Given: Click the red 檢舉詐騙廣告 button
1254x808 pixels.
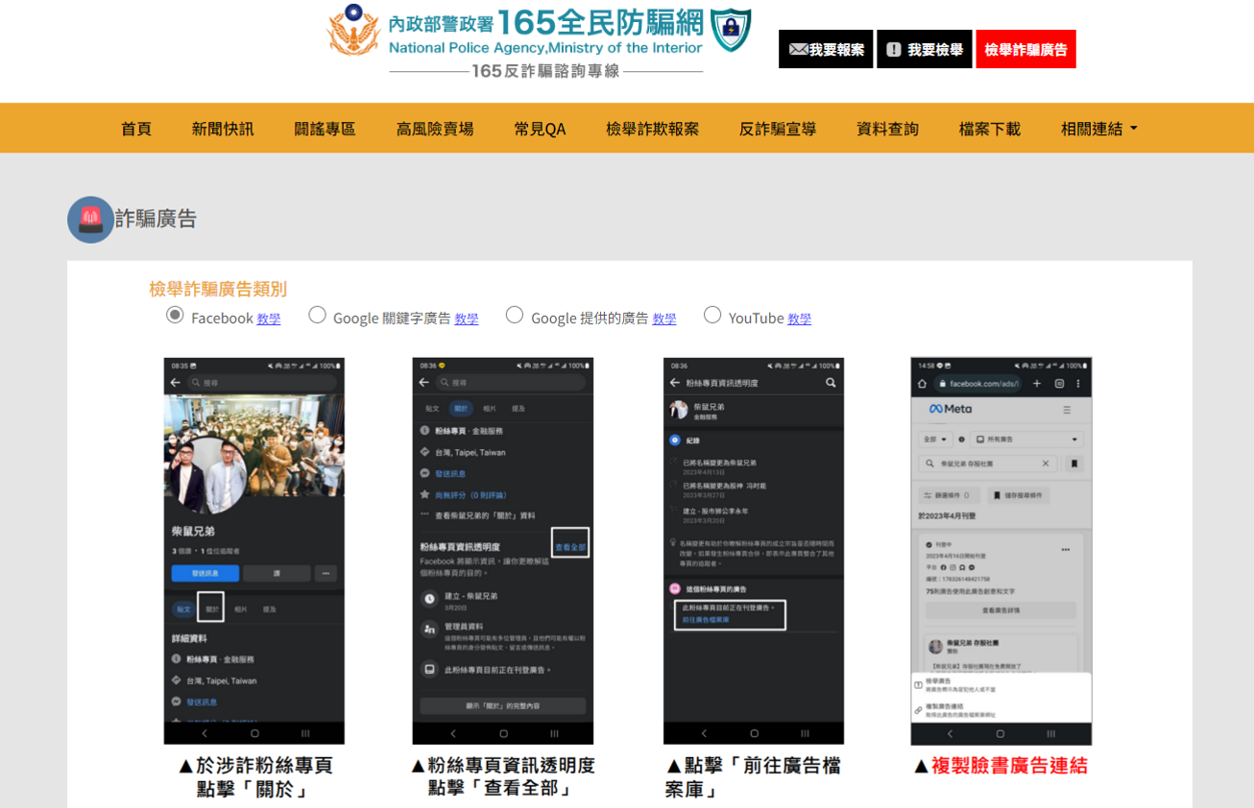Looking at the screenshot, I should tap(1025, 49).
